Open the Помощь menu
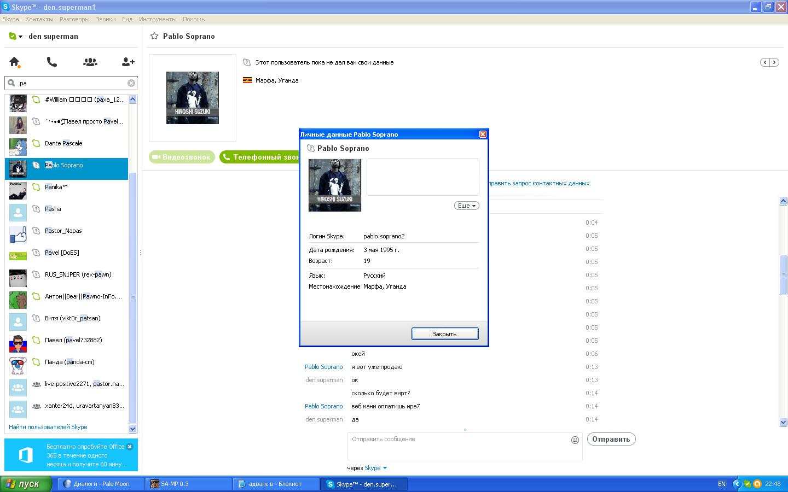788x492 pixels. click(194, 19)
